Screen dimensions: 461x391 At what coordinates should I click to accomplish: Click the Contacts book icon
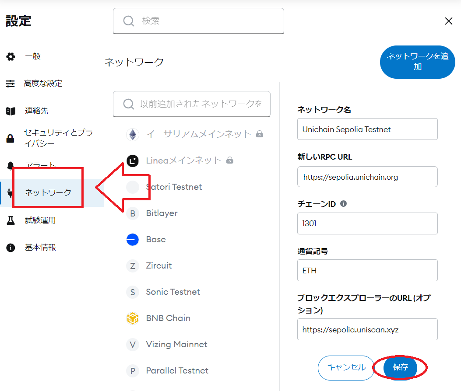(11, 111)
